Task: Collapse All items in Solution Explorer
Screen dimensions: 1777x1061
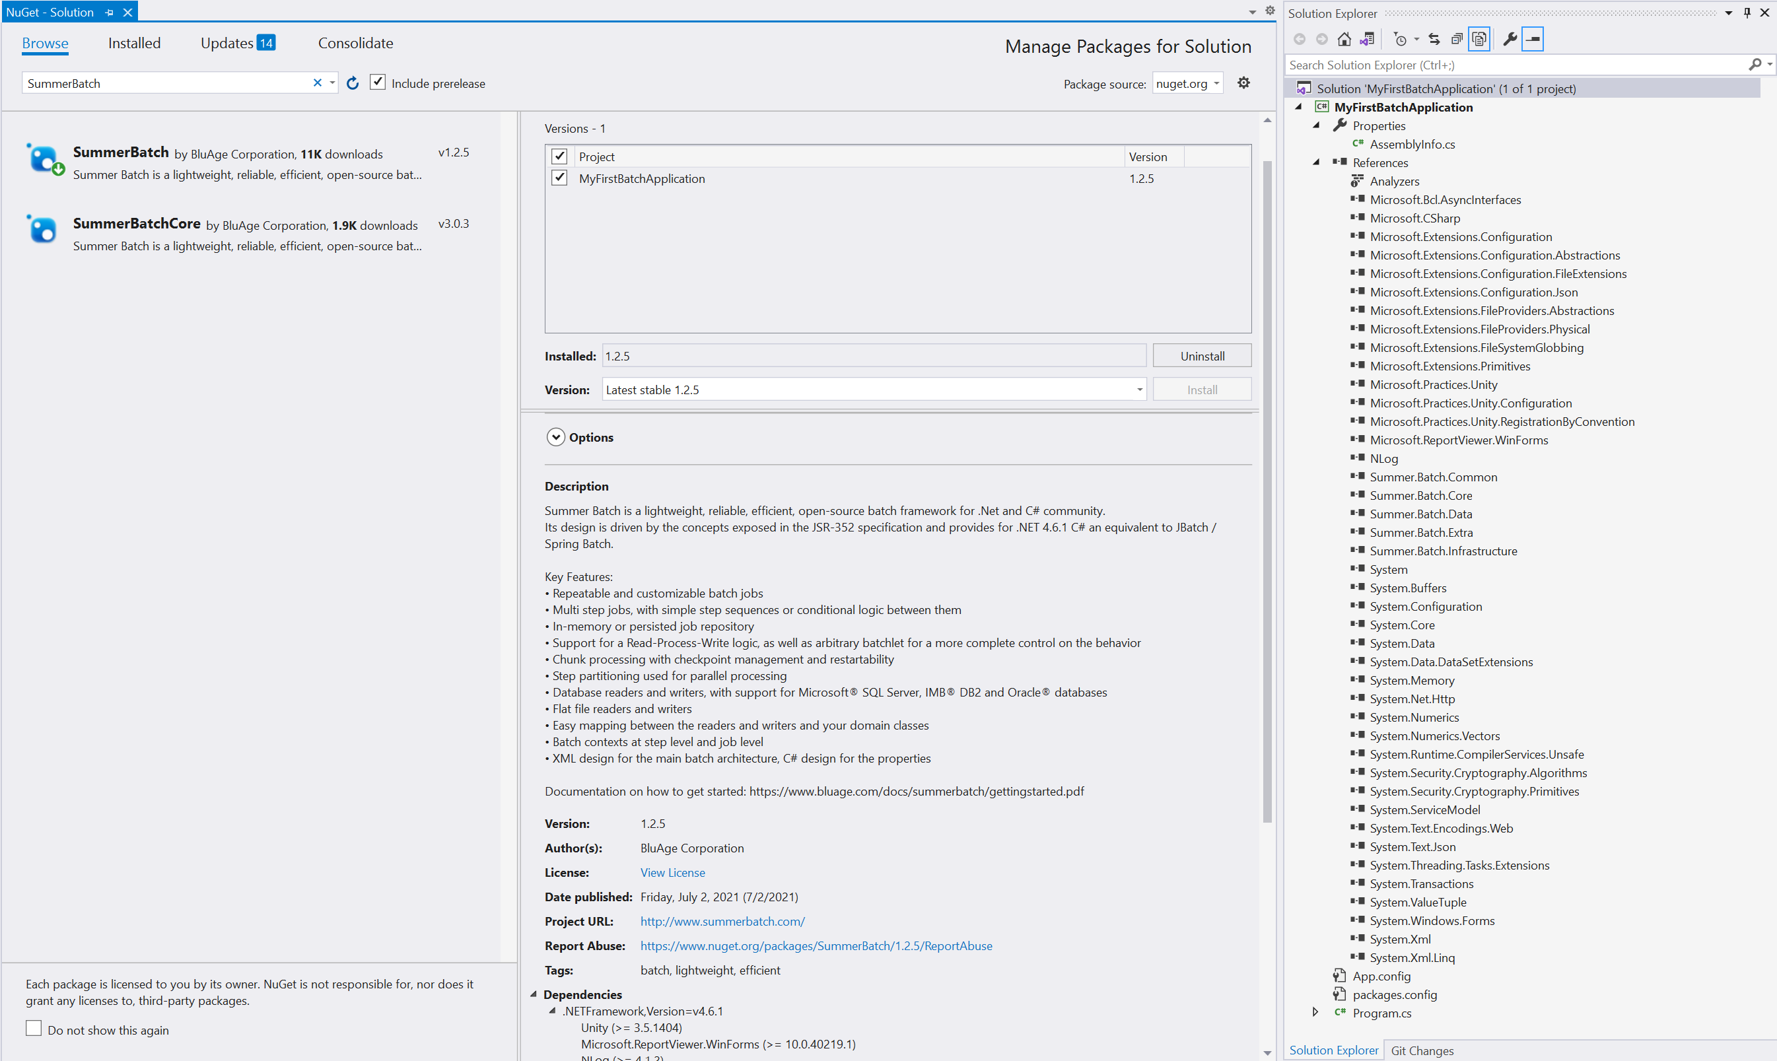Action: click(1457, 40)
